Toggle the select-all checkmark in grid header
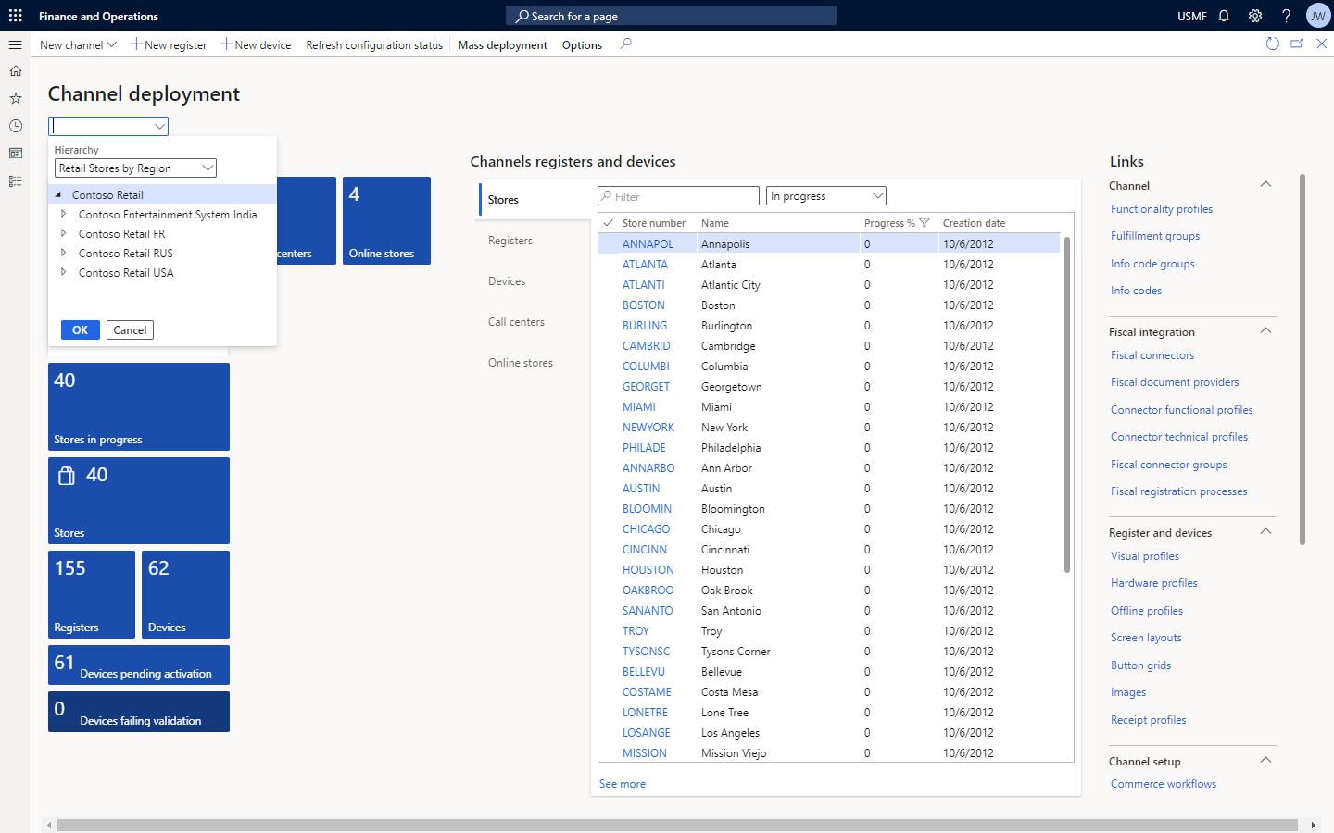The height and width of the screenshot is (833, 1334). click(609, 223)
